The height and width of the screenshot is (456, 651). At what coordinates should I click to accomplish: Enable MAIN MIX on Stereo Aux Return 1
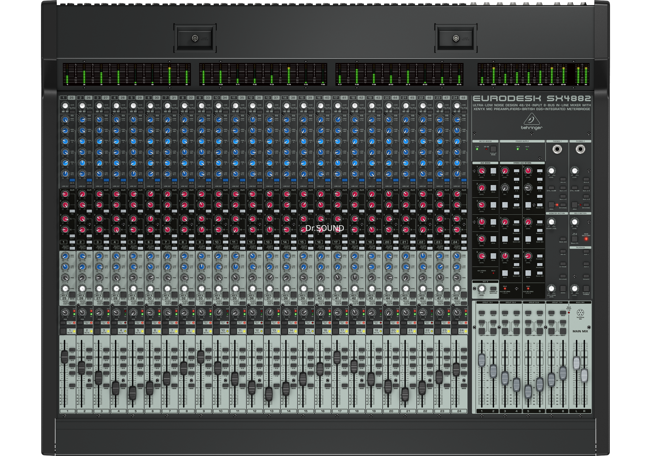click(516, 205)
